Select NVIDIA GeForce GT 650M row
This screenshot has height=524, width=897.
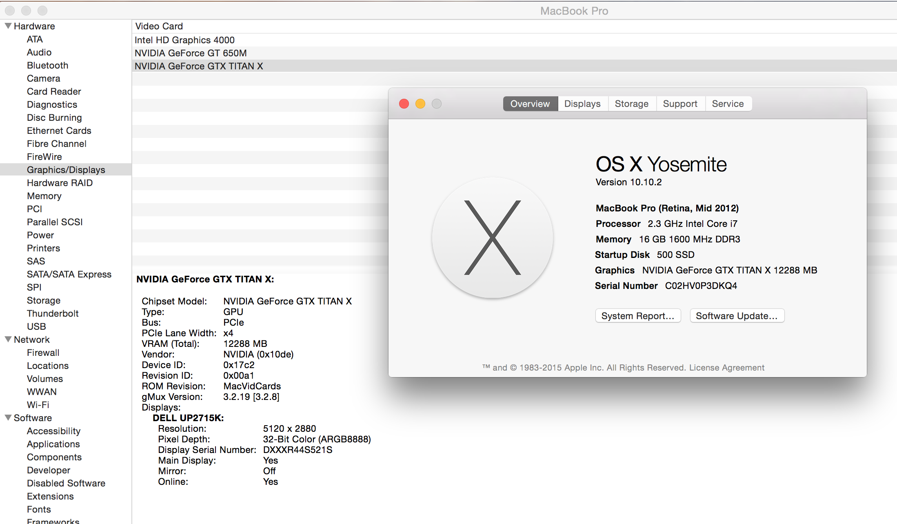pos(191,53)
